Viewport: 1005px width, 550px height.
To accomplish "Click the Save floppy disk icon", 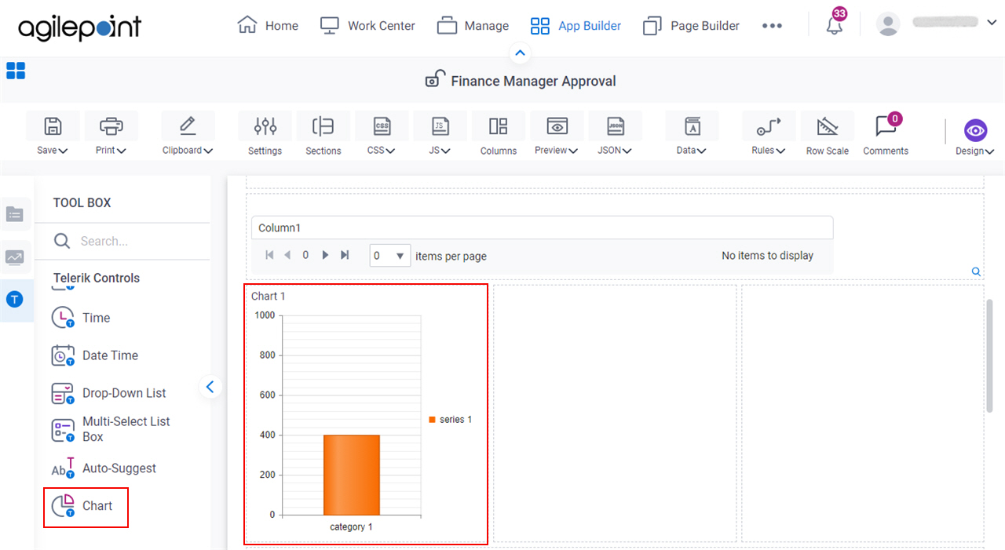I will coord(53,126).
